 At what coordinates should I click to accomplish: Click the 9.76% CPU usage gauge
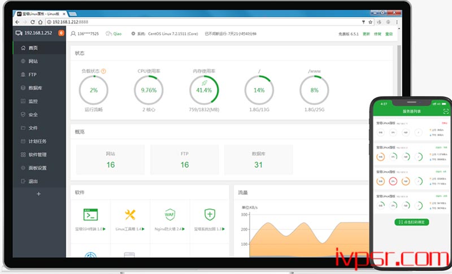[149, 90]
